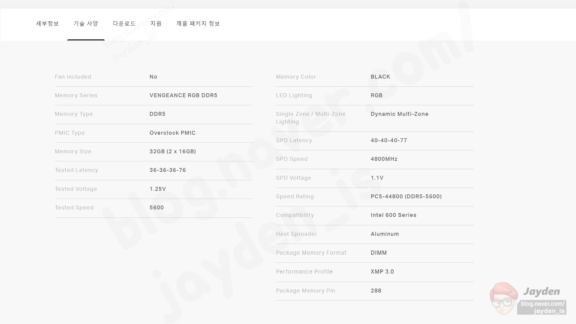Select the 'DIMM' format value
576x324 pixels.
click(379, 253)
